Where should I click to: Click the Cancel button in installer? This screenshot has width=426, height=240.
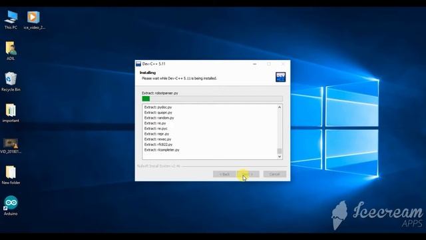274,174
